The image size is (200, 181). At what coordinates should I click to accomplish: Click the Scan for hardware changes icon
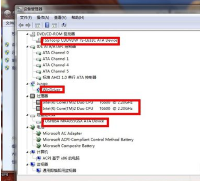[64, 25]
